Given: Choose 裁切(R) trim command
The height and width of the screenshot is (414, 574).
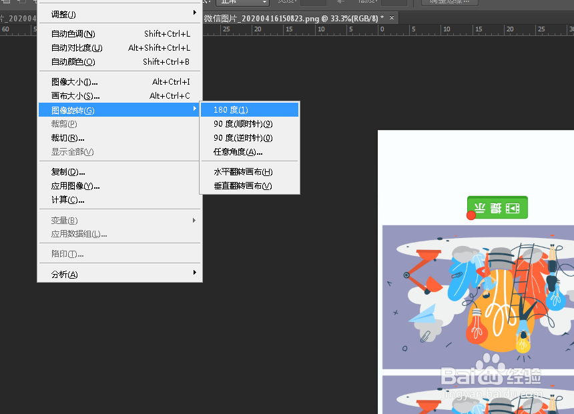Looking at the screenshot, I should click(119, 138).
